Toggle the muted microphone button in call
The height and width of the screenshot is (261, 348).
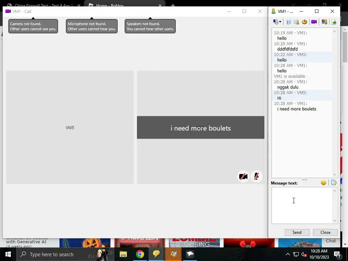pos(256,177)
